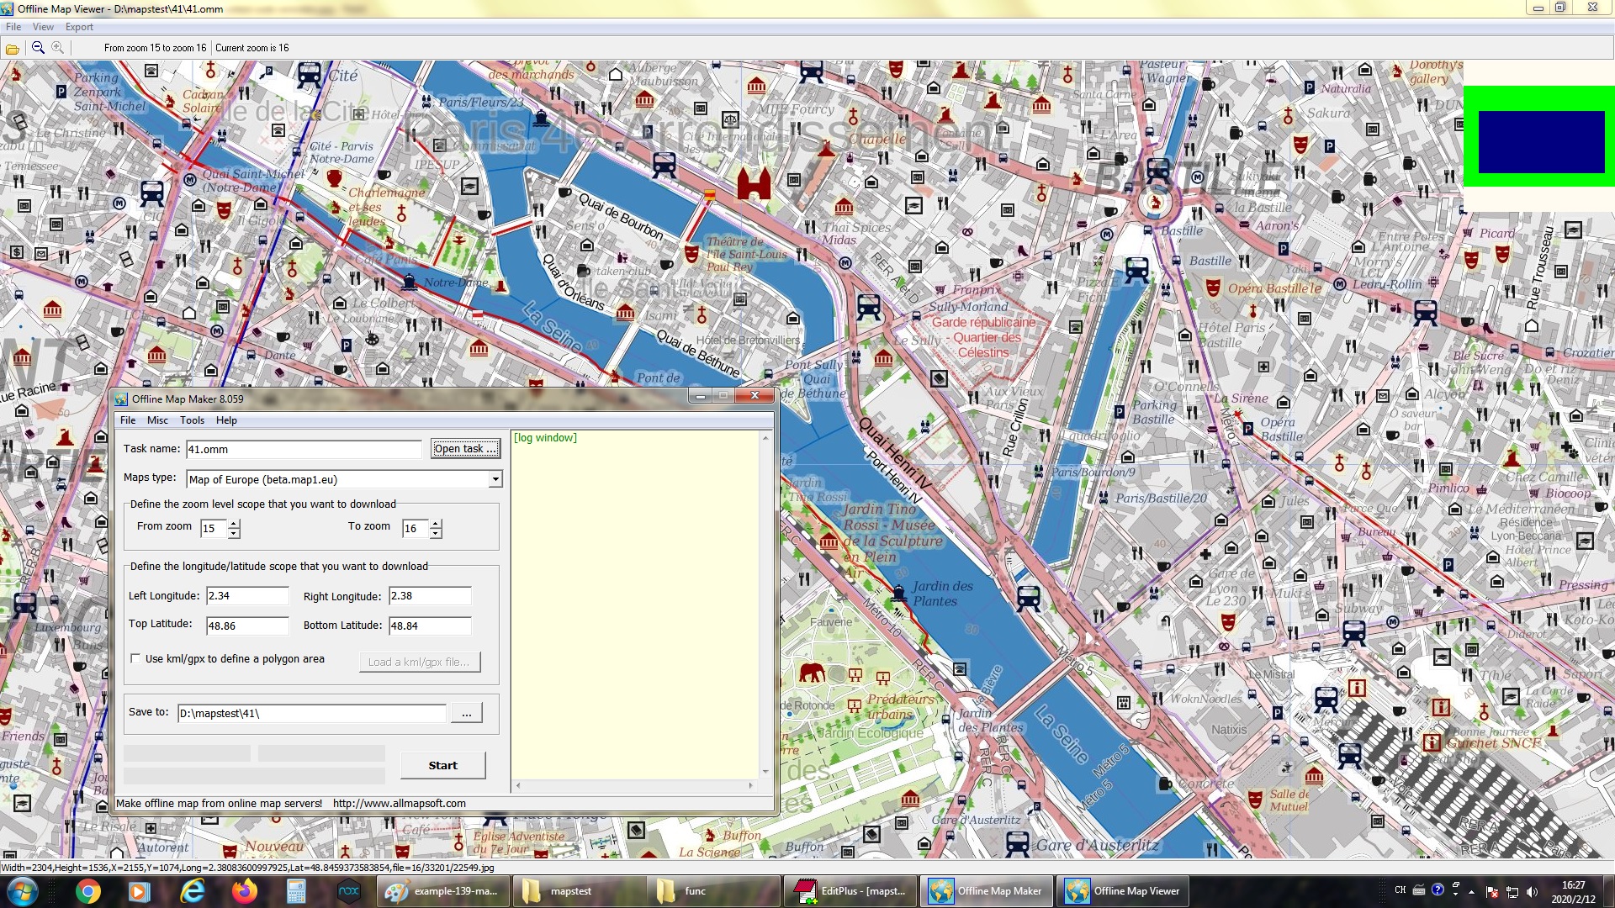The image size is (1615, 908).
Task: Click the Save to path field
Action: (x=311, y=714)
